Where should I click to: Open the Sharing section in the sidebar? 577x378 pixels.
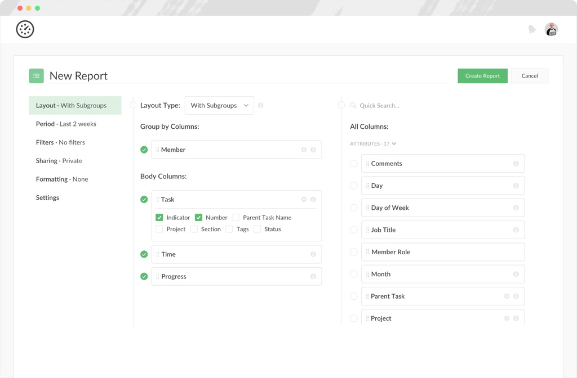point(60,160)
